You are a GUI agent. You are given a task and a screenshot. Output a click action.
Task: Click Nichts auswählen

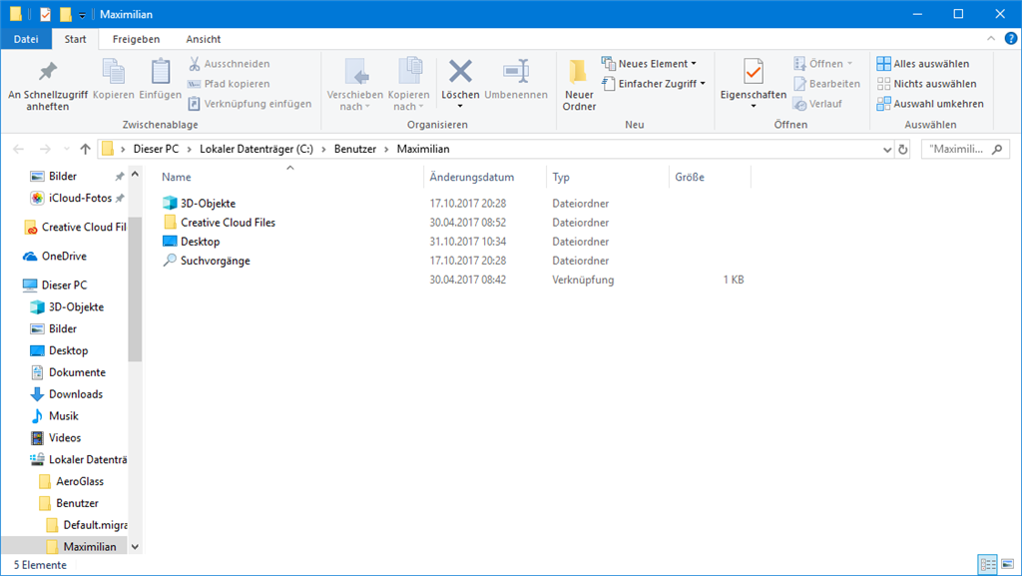(926, 84)
